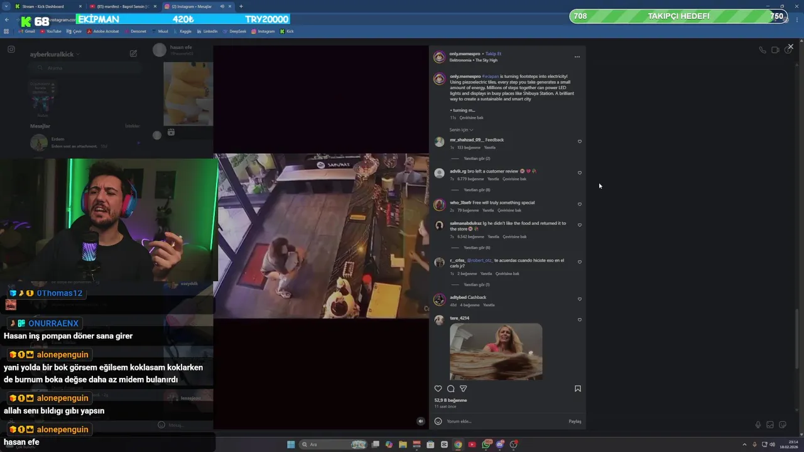
Task: Open the Gmail bookmark
Action: (26, 31)
